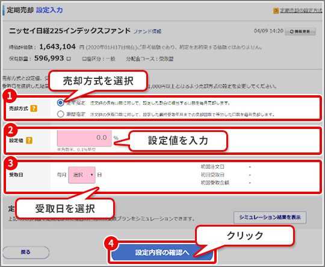The width and height of the screenshot is (325, 267).
Task: Open the ファンド情報 link
Action: click(147, 31)
